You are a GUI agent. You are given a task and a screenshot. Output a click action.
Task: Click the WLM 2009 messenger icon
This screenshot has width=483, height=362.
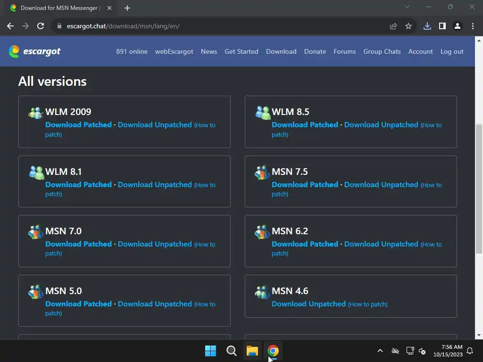[36, 113]
